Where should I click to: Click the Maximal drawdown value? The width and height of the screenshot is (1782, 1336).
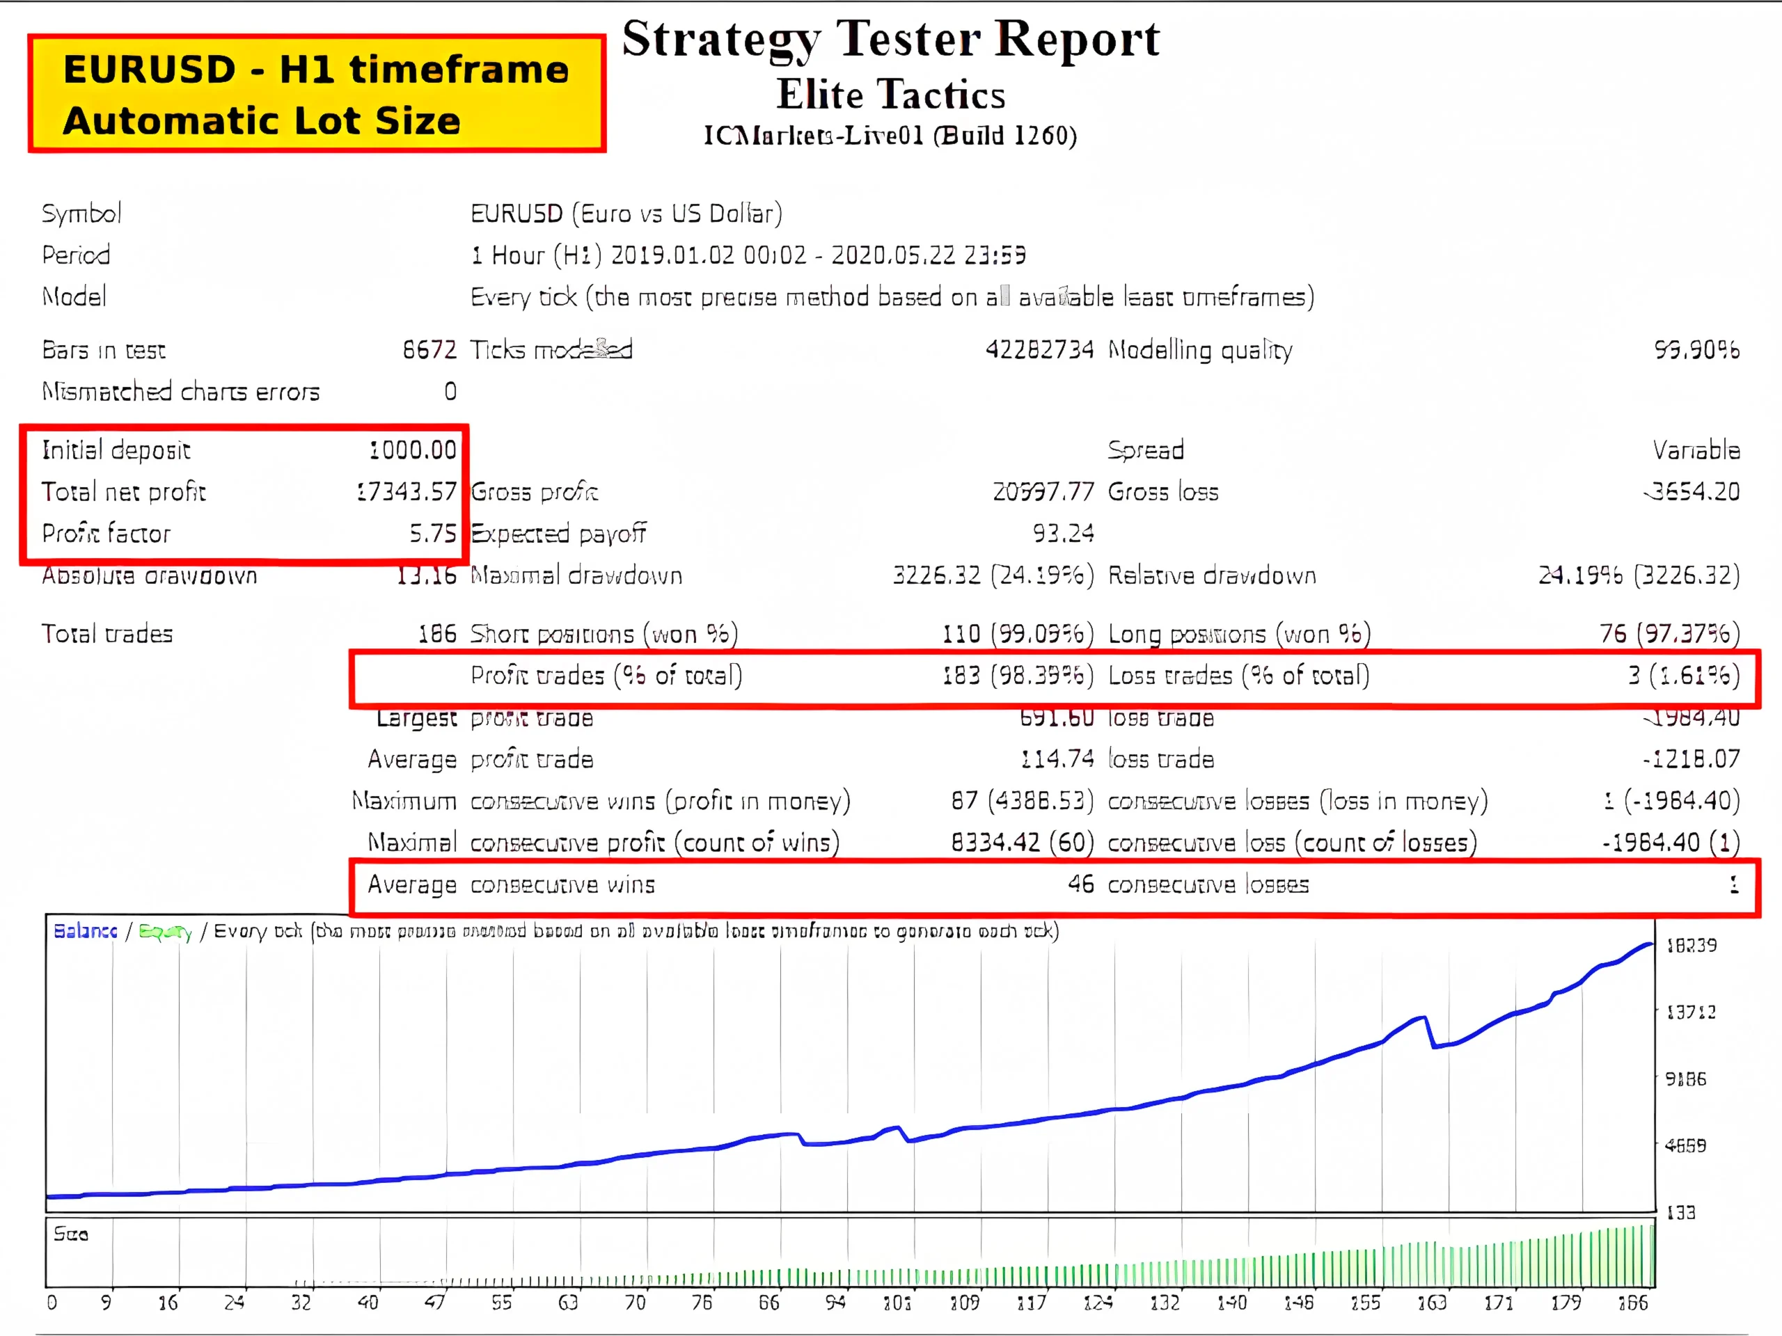(993, 575)
